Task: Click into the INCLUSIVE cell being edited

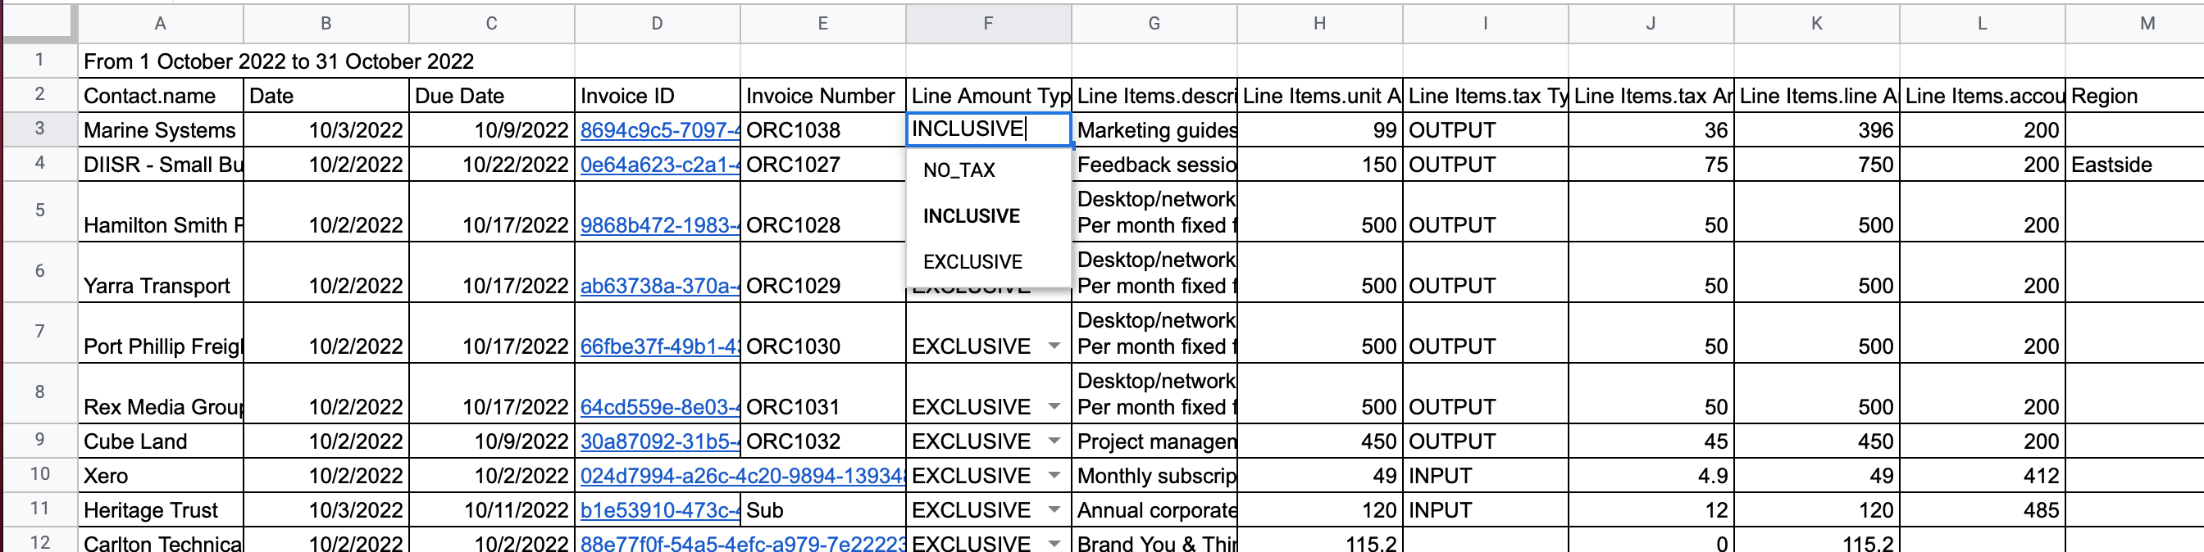Action: (x=988, y=129)
